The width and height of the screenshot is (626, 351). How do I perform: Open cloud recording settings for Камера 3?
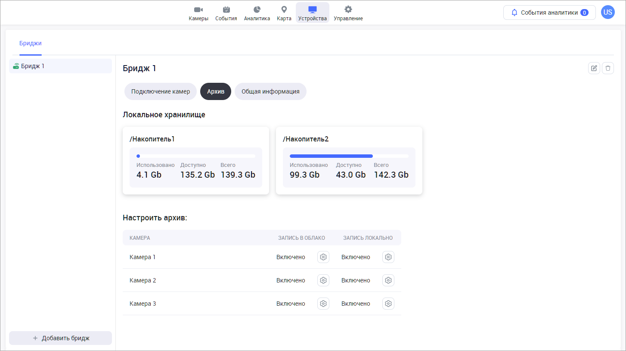pos(323,304)
